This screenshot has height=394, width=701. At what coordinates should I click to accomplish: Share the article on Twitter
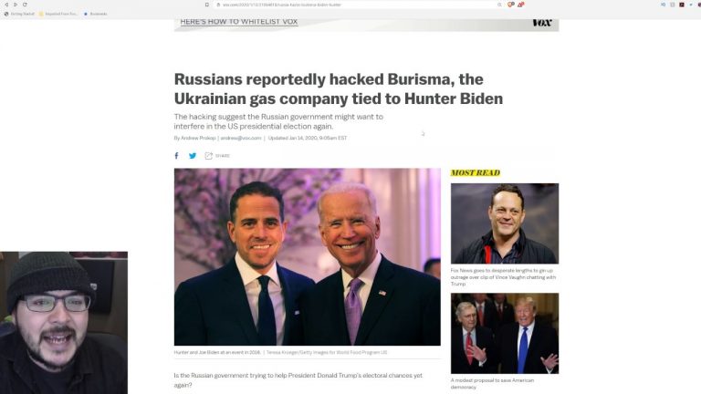coord(193,155)
